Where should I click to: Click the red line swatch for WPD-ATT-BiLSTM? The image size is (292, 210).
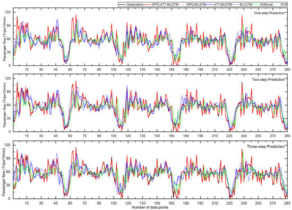pos(148,4)
